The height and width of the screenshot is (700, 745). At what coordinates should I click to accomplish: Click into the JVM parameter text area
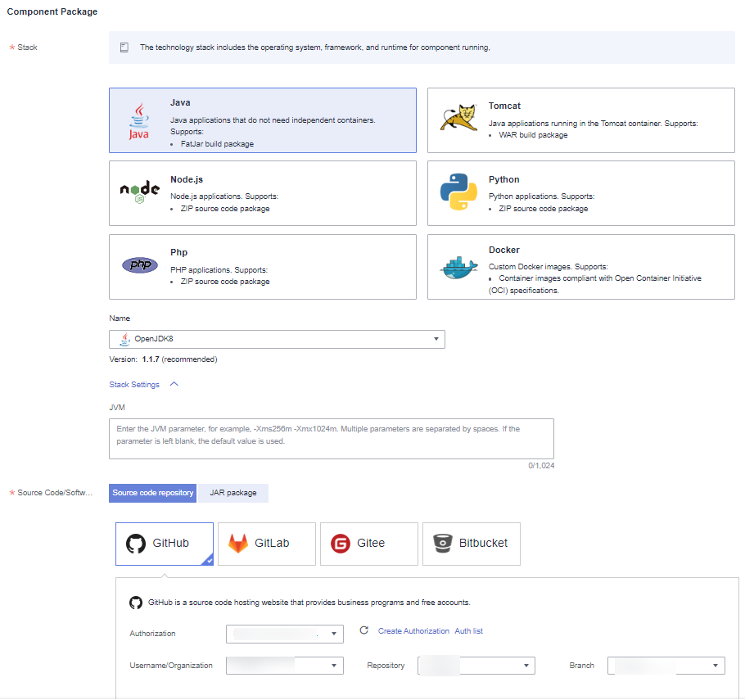(332, 439)
